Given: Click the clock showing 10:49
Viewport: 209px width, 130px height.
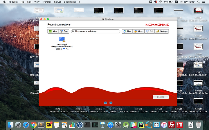Looking at the screenshot, I should click(187, 2).
